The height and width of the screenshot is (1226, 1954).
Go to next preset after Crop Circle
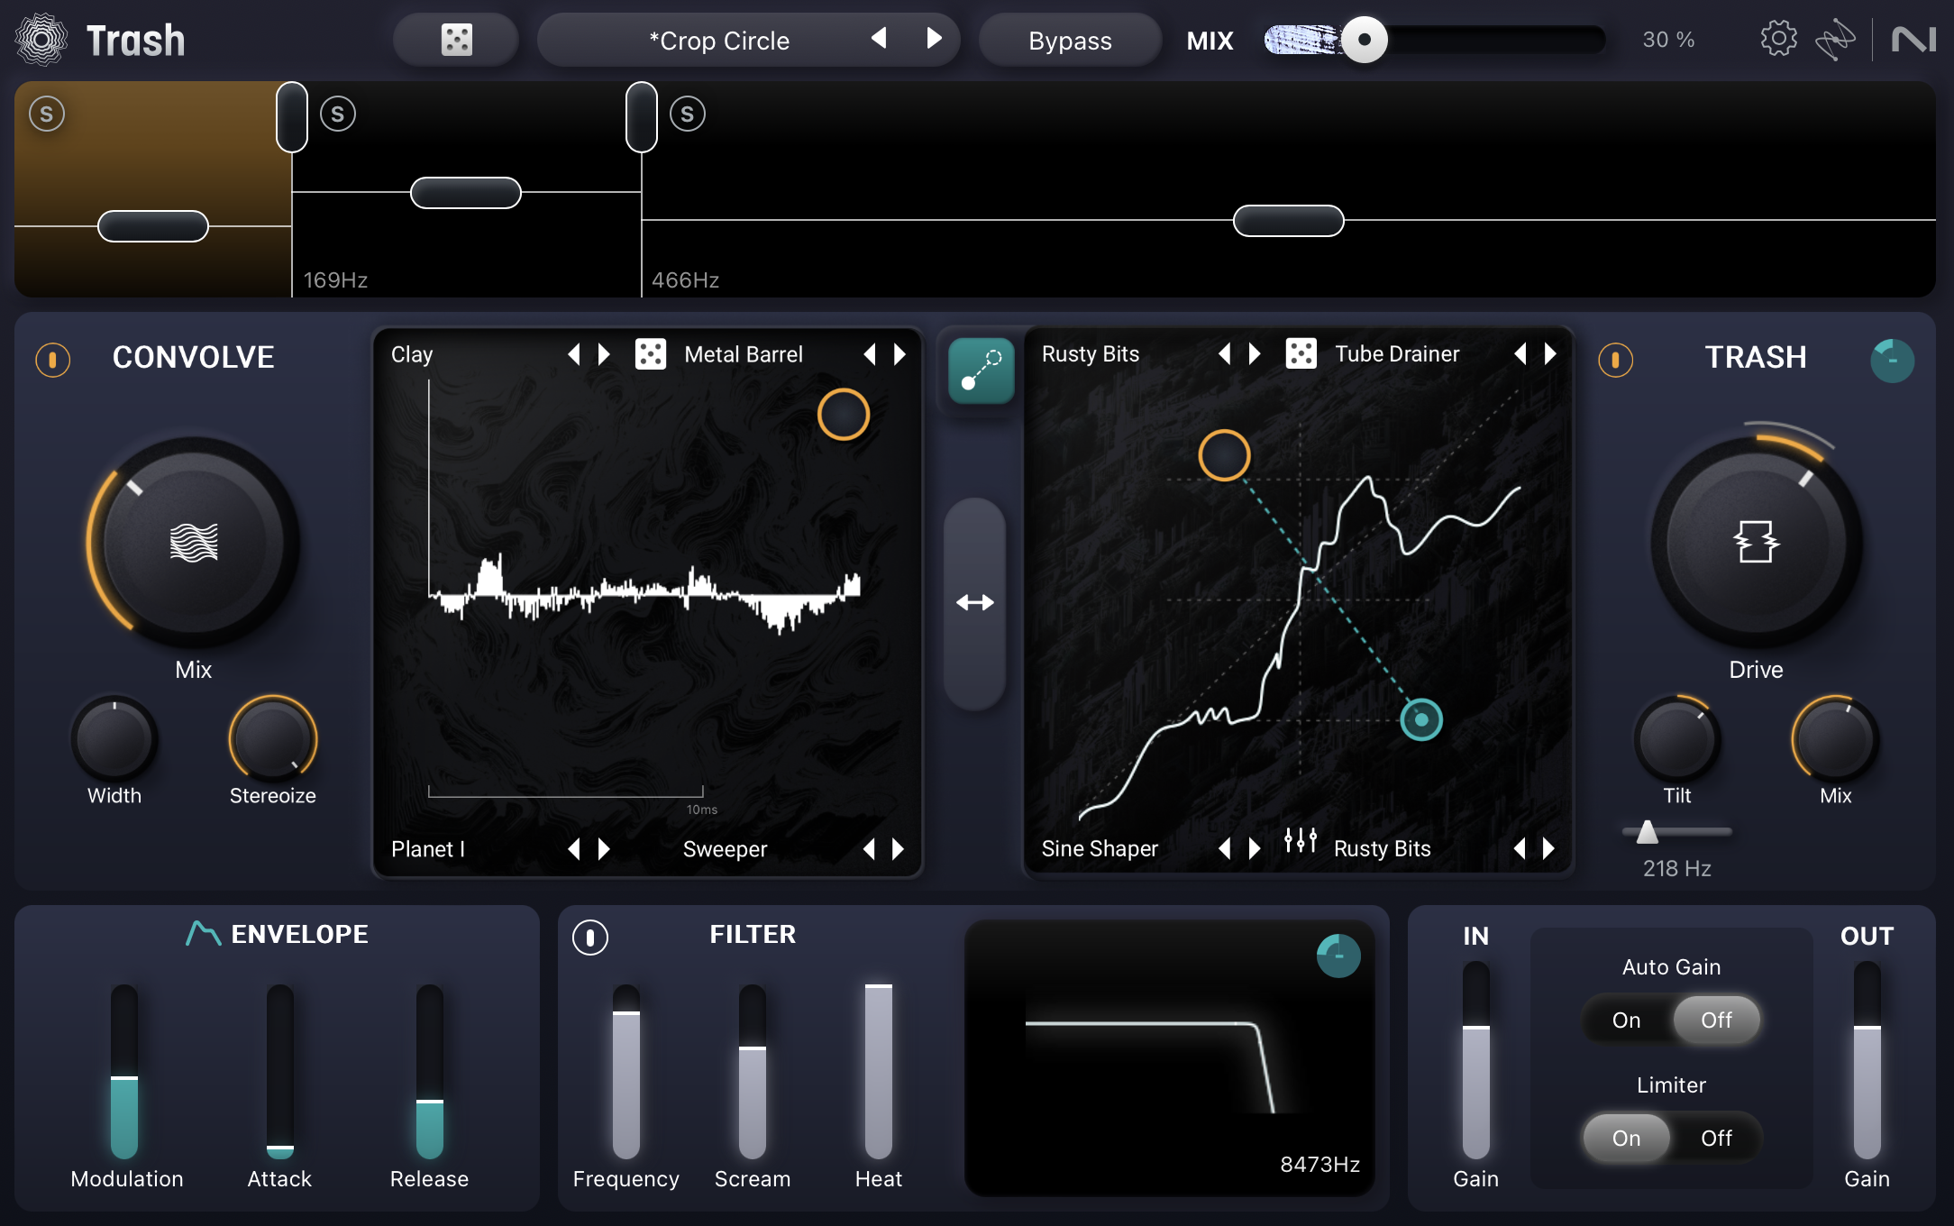934,39
